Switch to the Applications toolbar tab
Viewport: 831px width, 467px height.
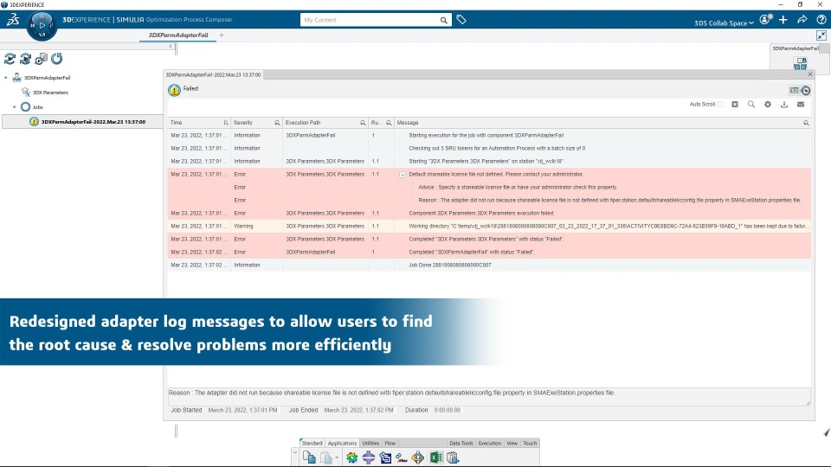click(x=342, y=443)
